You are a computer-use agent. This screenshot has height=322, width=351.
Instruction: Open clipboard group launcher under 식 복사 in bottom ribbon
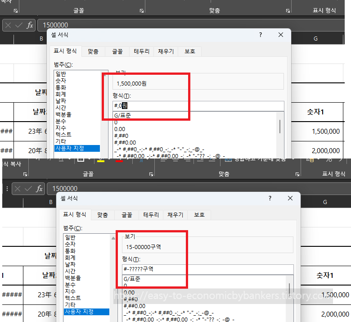25,174
